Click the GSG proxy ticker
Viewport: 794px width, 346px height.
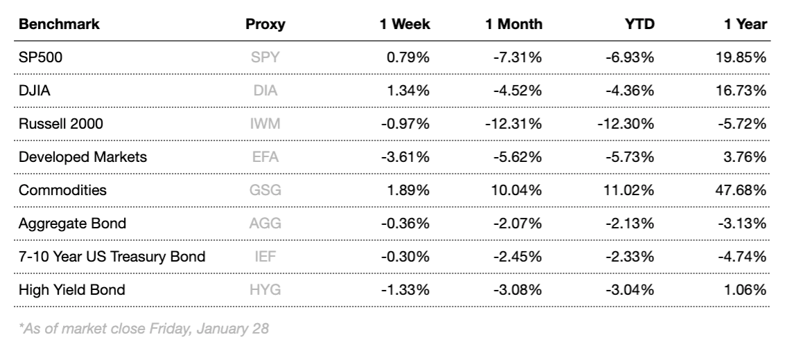click(266, 190)
